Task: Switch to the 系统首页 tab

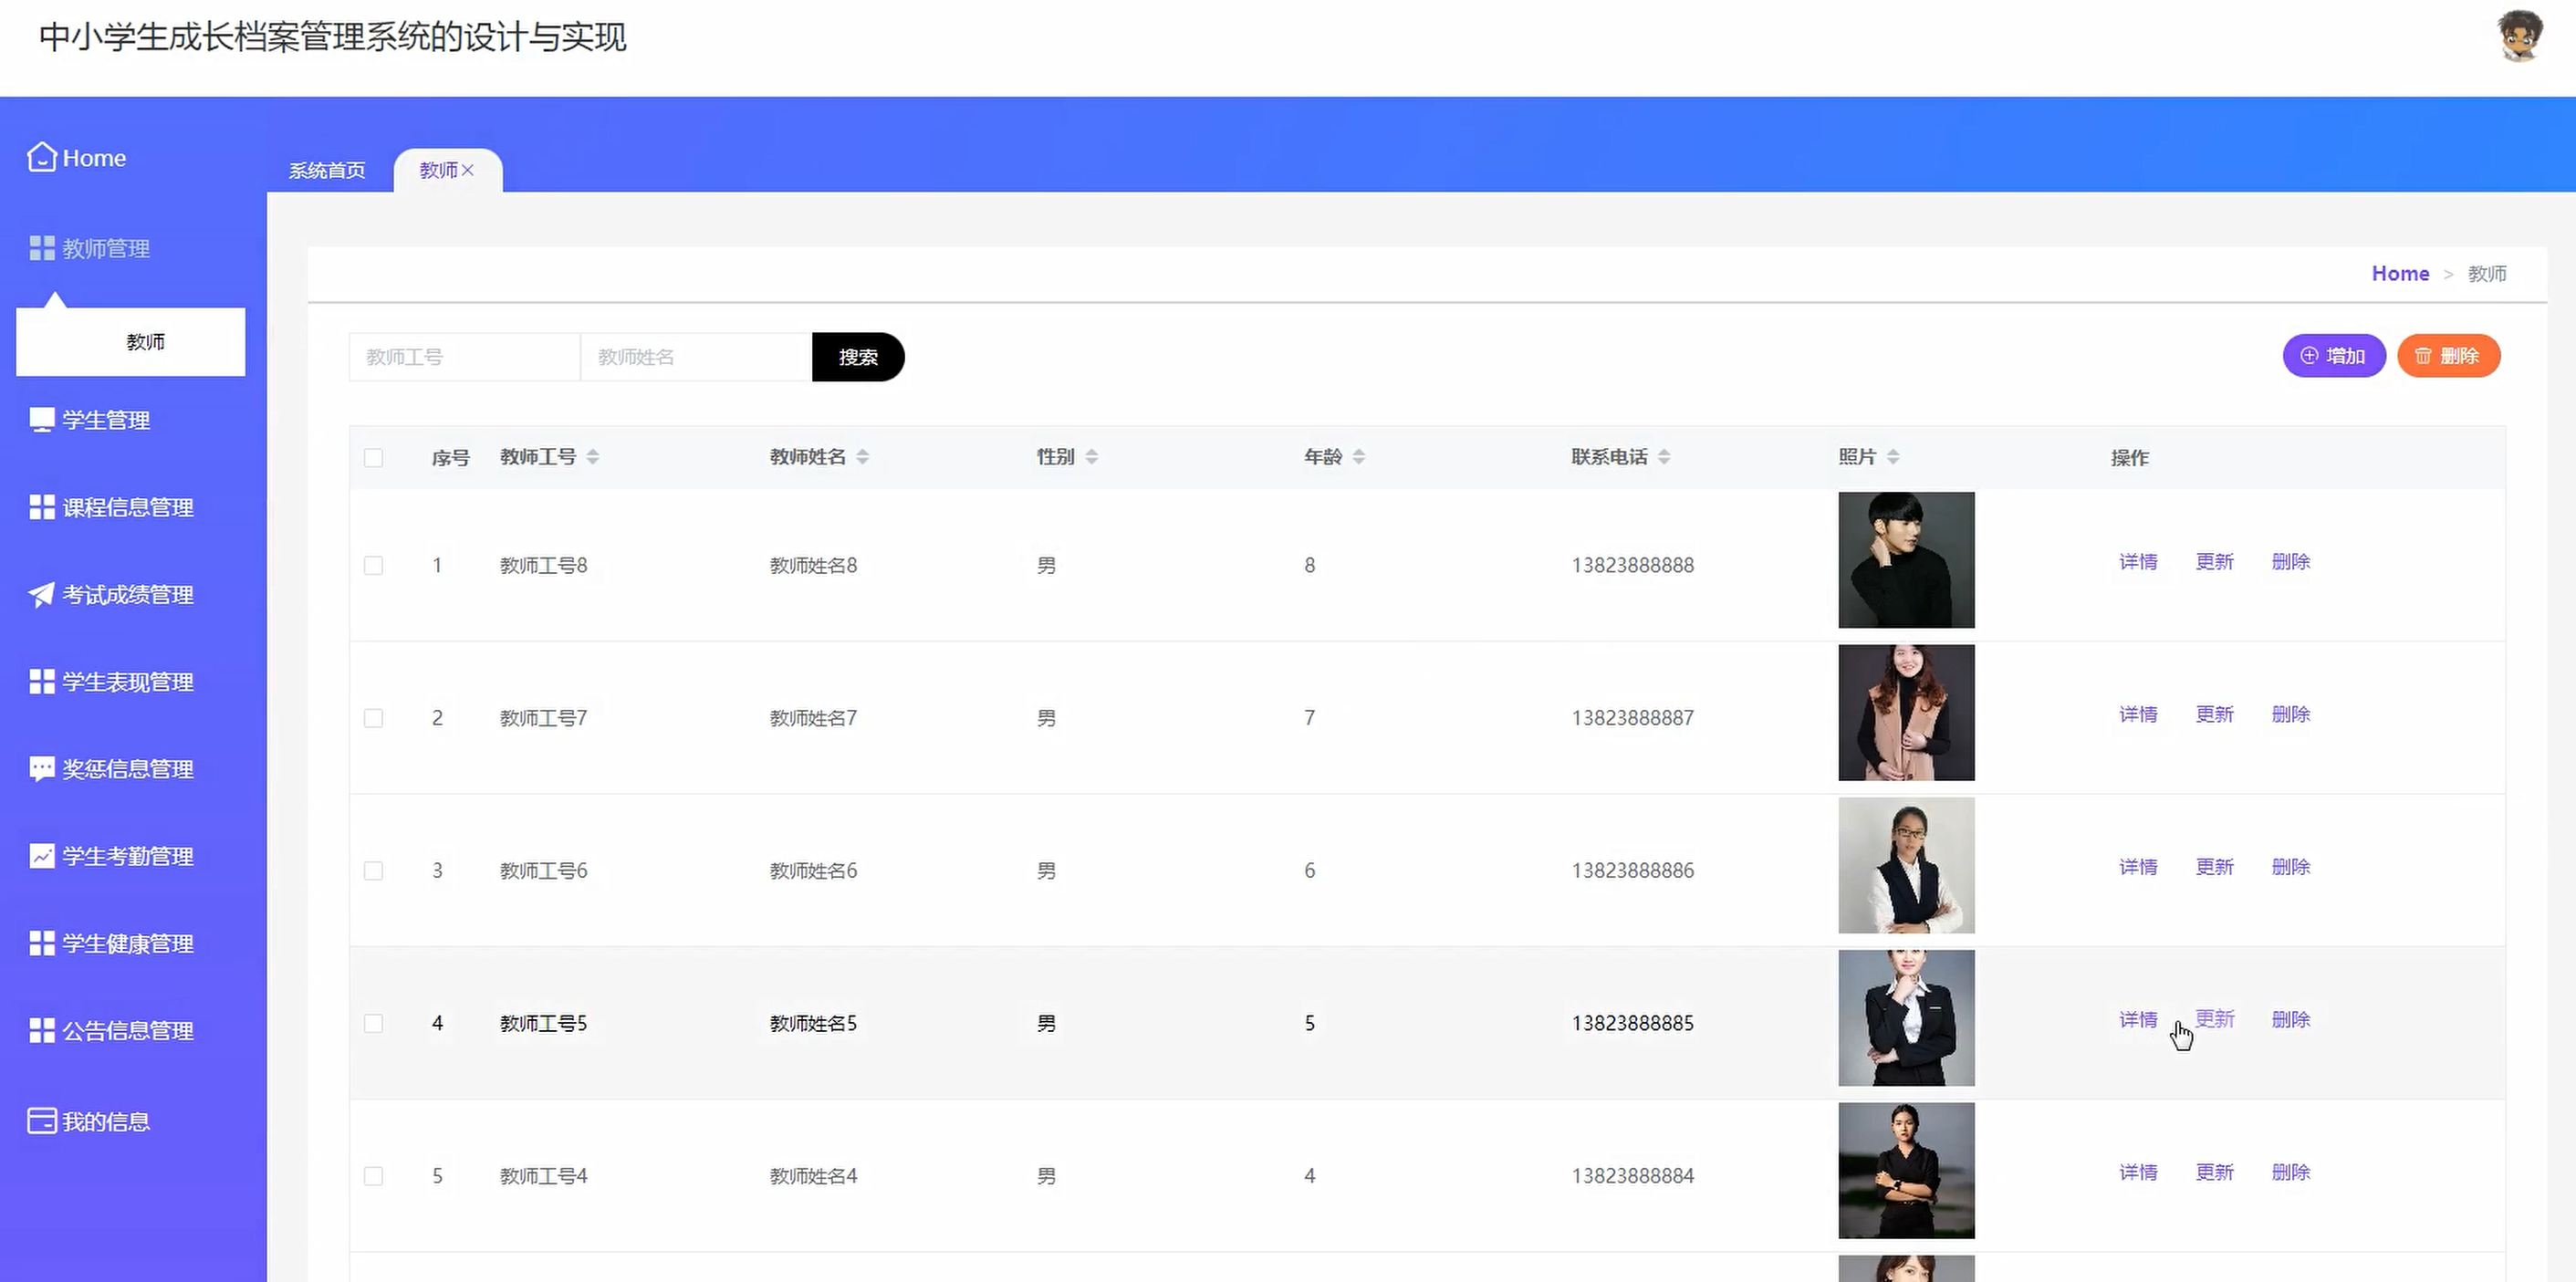Action: [x=327, y=170]
